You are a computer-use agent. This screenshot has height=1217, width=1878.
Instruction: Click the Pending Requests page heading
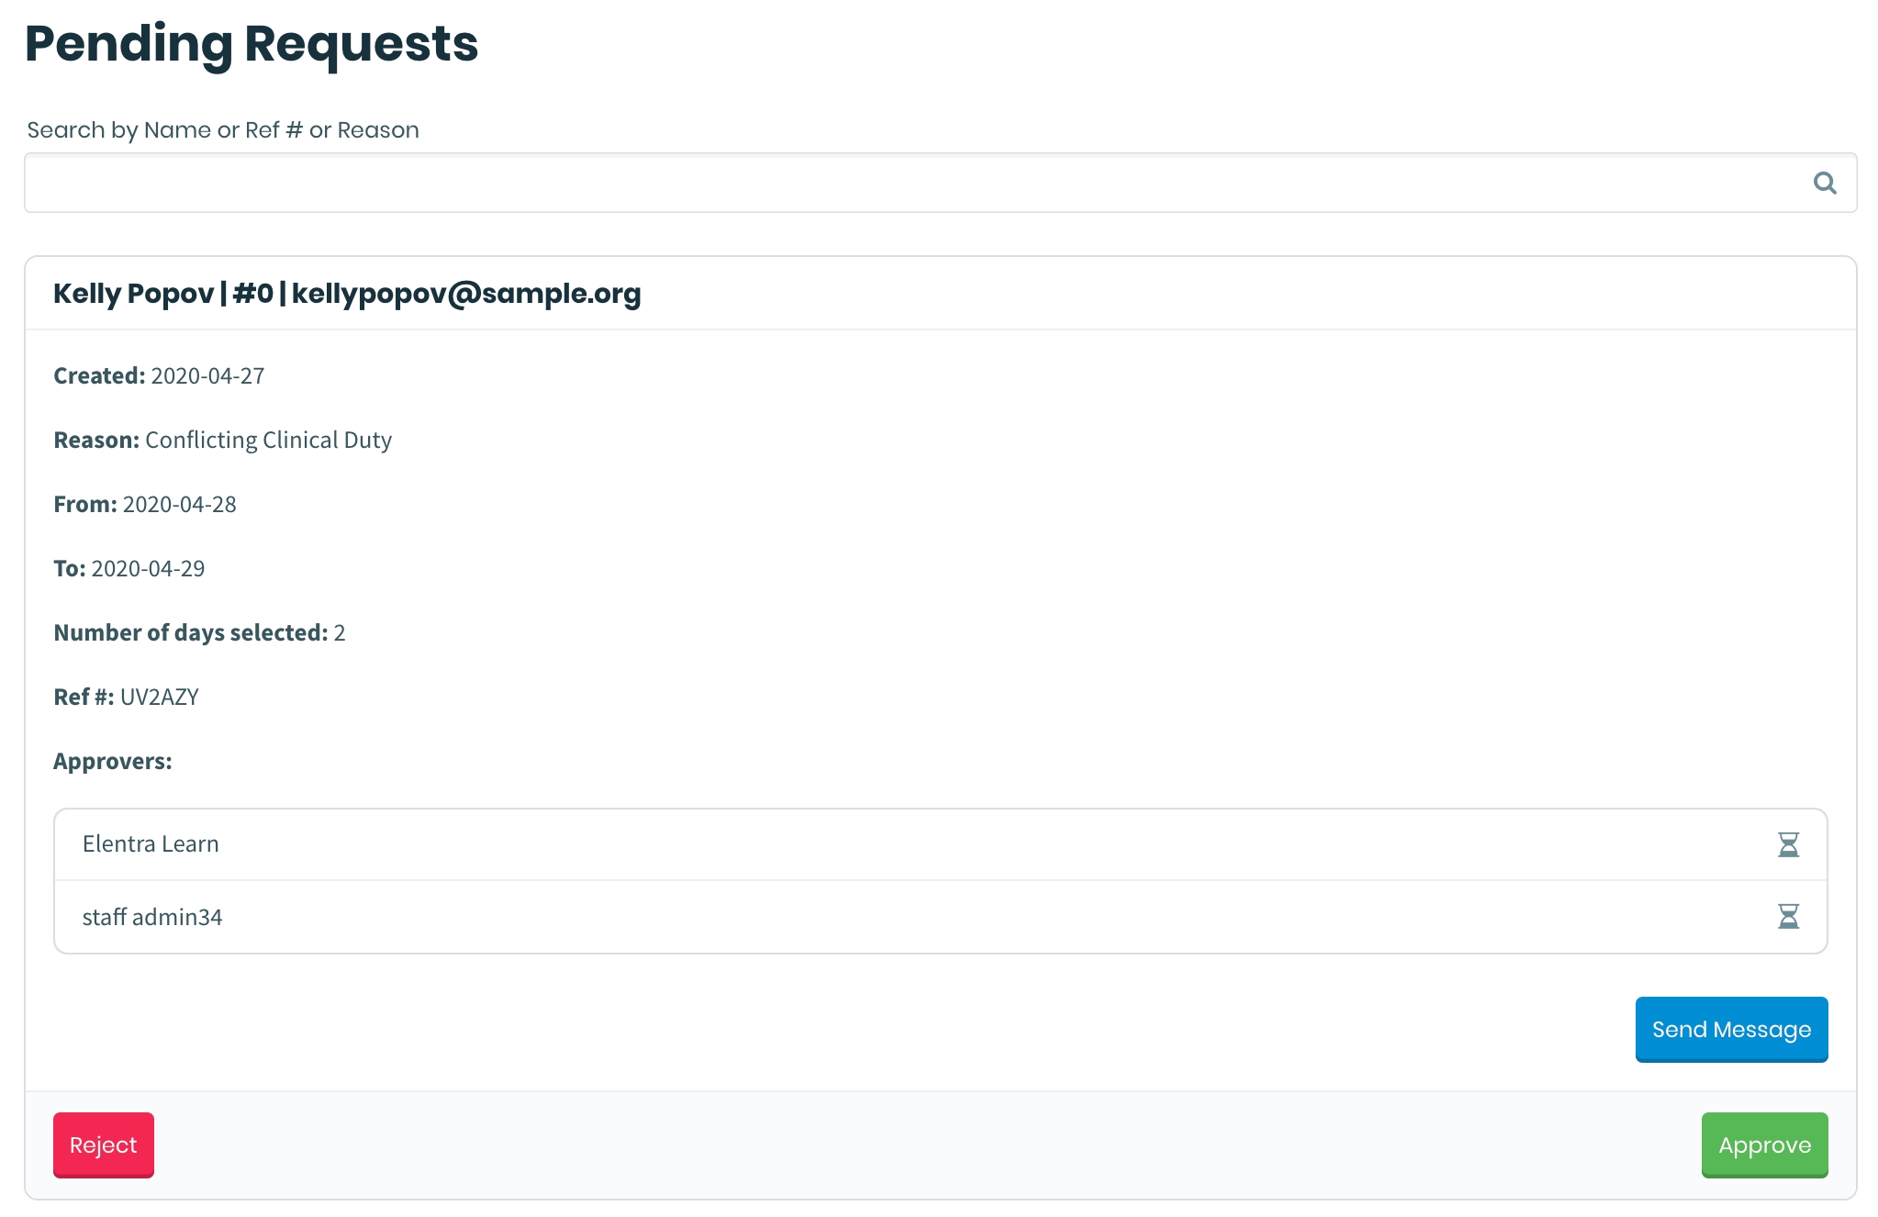pos(252,44)
